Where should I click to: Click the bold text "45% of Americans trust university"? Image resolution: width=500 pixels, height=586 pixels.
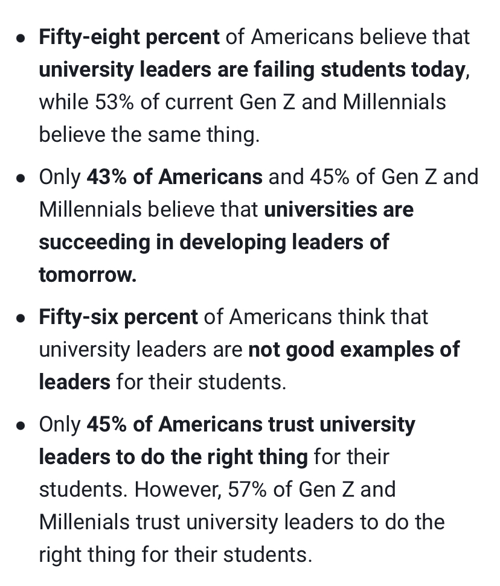coord(251,424)
